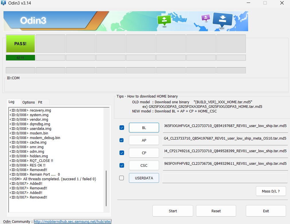
Task: Close the Odin3 window
Action: pyautogui.click(x=282, y=3)
